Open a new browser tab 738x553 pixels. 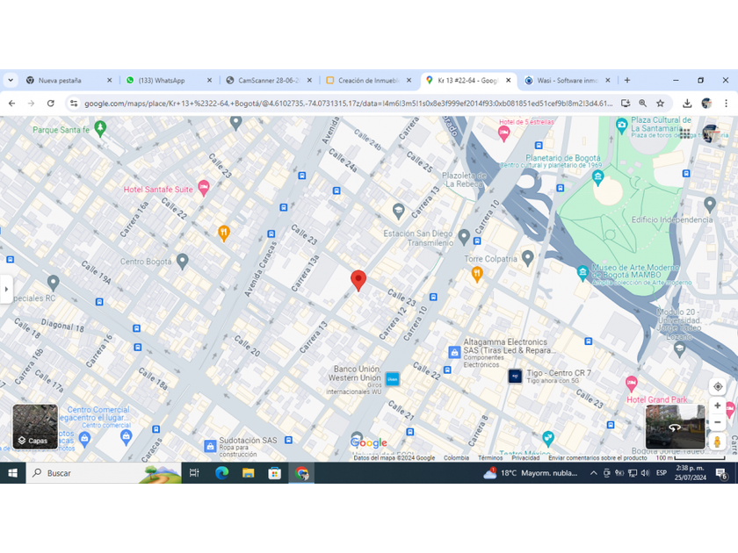pos(627,81)
